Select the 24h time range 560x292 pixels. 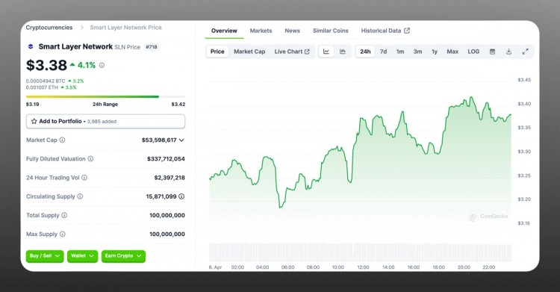click(x=365, y=52)
